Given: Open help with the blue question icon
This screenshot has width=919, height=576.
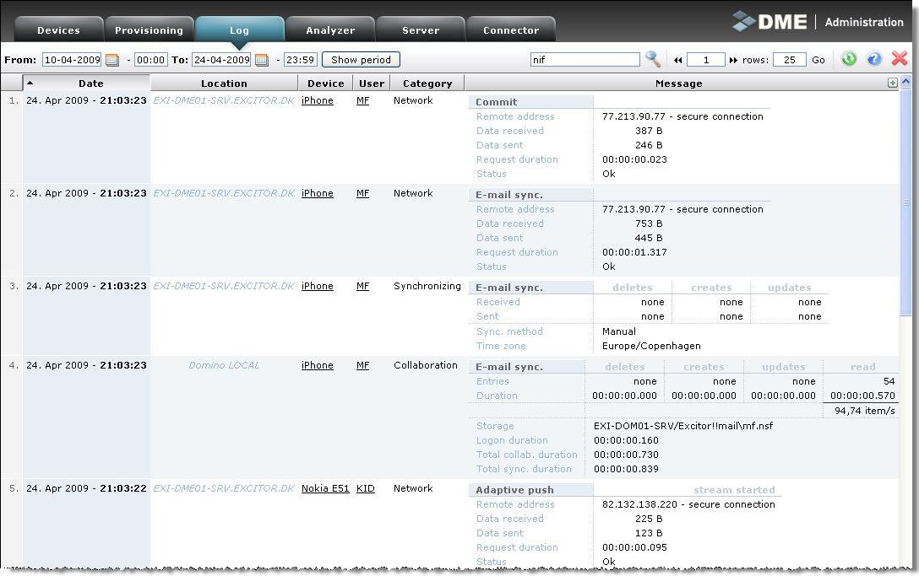Looking at the screenshot, I should pyautogui.click(x=874, y=59).
